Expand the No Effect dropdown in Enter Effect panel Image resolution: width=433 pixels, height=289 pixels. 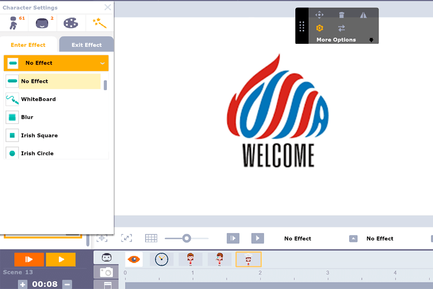coord(56,63)
